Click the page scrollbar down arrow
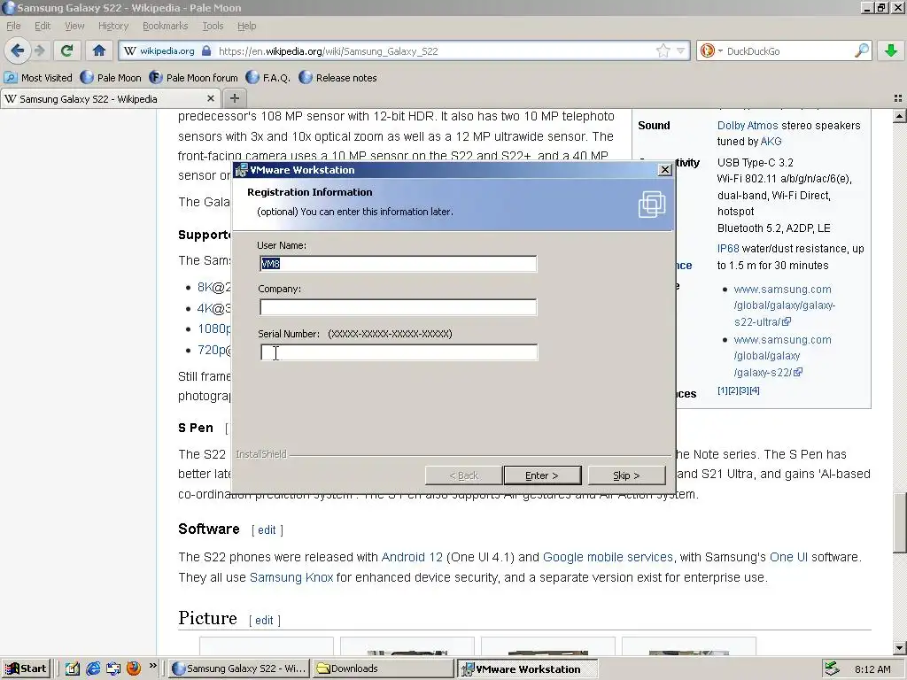Image resolution: width=907 pixels, height=680 pixels. 900,648
